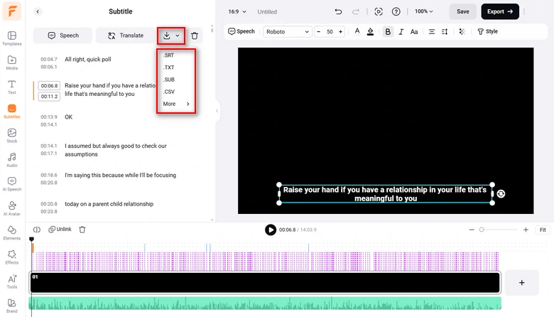This screenshot has height=317, width=554.
Task: Select 'today on a parent child relationship' subtitle
Action: click(x=109, y=204)
